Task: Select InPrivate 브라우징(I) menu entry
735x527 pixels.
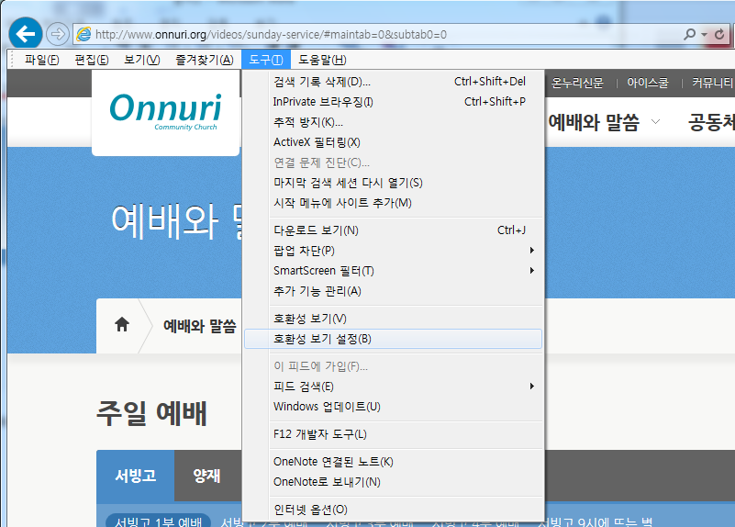Action: click(393, 102)
